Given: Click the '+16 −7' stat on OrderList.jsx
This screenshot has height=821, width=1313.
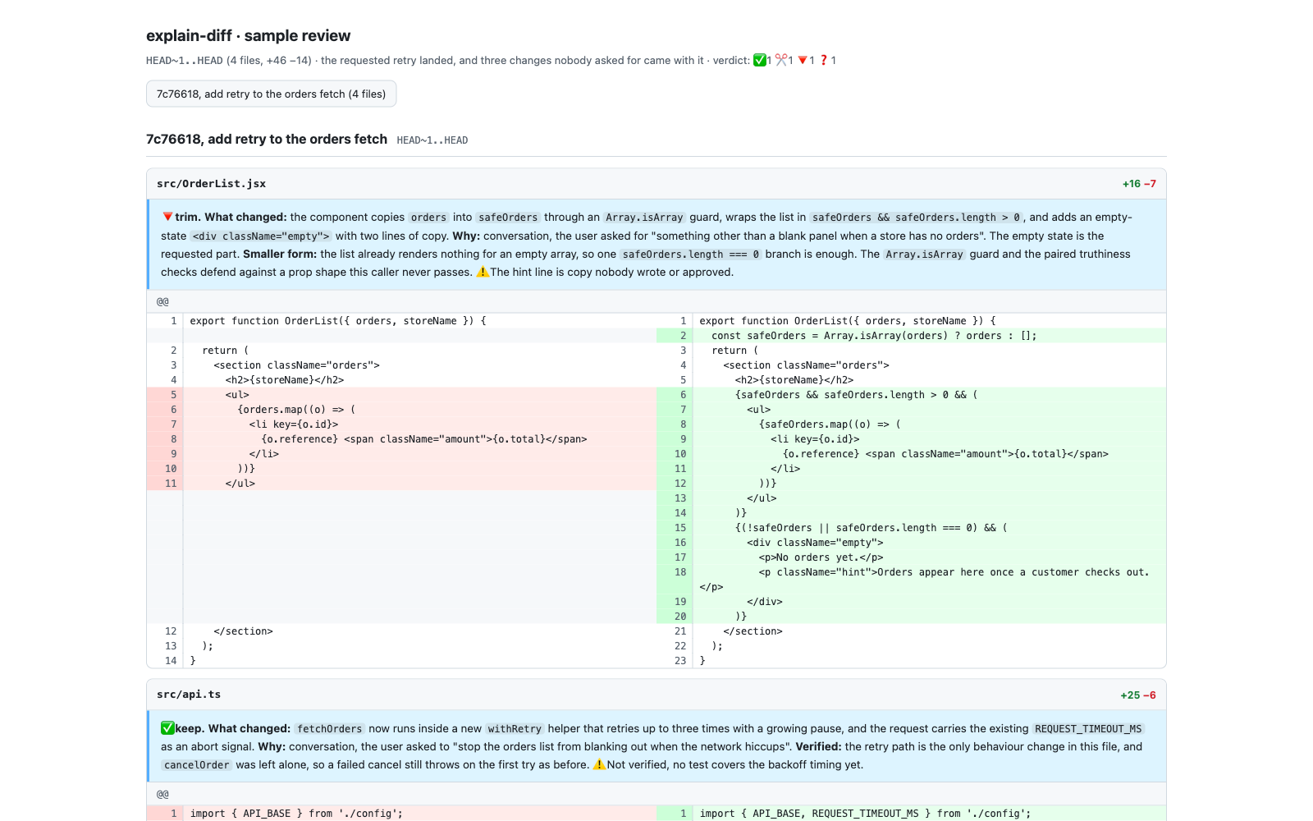Looking at the screenshot, I should [x=1139, y=184].
